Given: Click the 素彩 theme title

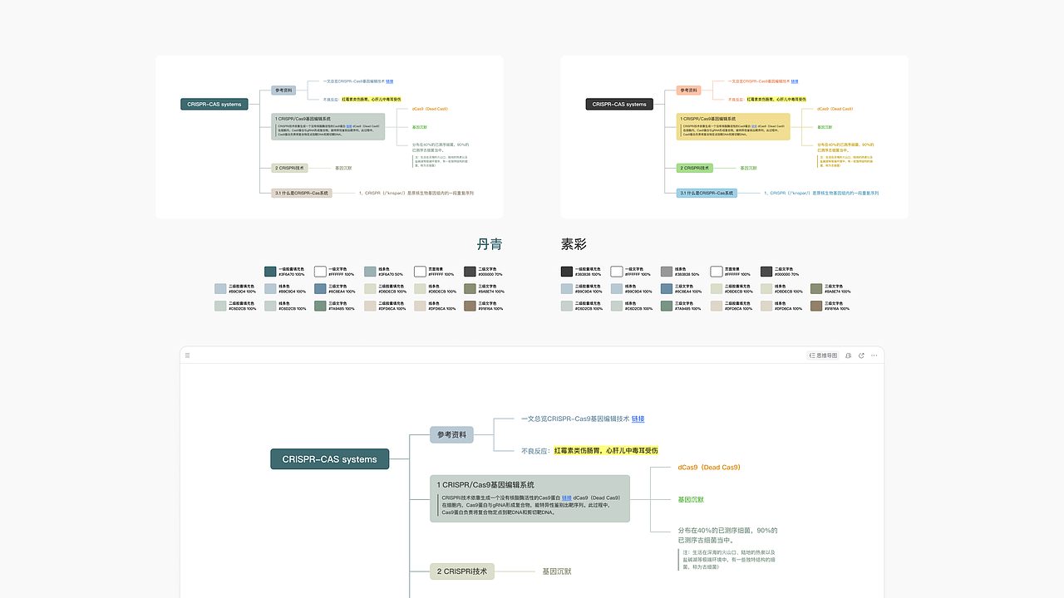Looking at the screenshot, I should pos(574,244).
